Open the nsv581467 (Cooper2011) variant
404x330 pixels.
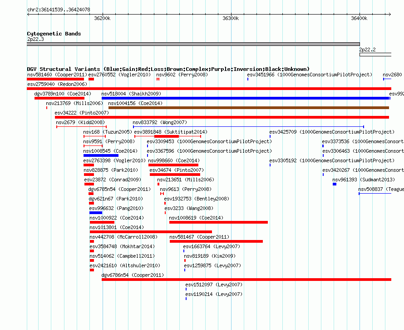pyautogui.click(x=199, y=237)
